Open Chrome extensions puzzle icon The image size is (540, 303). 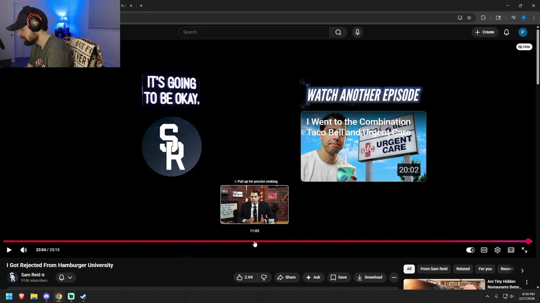coord(483,18)
